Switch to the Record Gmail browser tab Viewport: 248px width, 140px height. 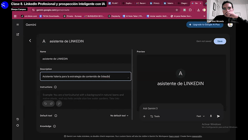[141, 3]
